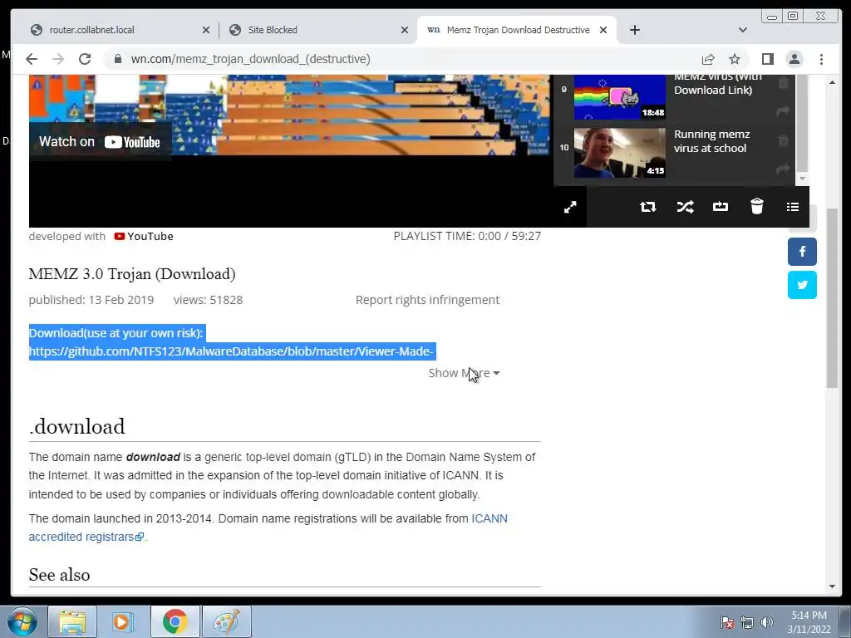The width and height of the screenshot is (851, 638).
Task: Close the Site Blocked tab
Action: (405, 31)
